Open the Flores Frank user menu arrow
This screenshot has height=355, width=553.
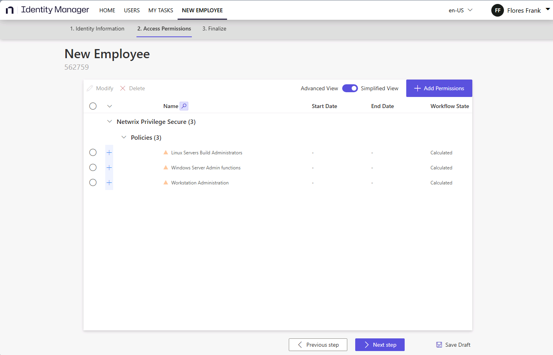point(548,9)
